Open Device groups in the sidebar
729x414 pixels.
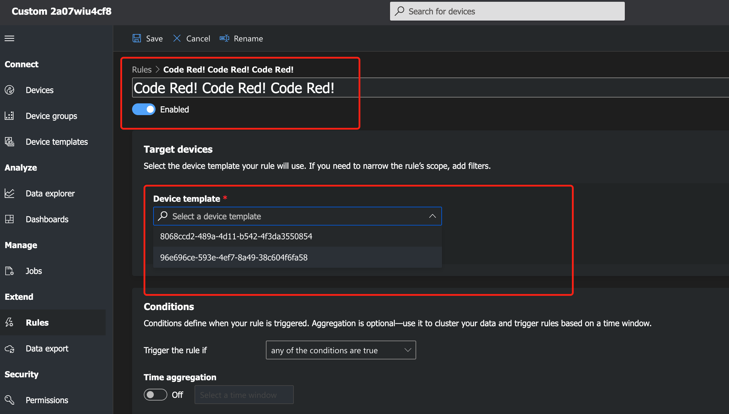(51, 116)
